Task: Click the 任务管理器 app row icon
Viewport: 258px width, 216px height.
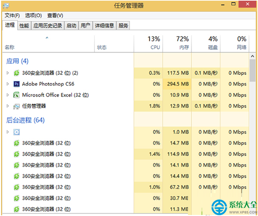Action: tap(16, 106)
